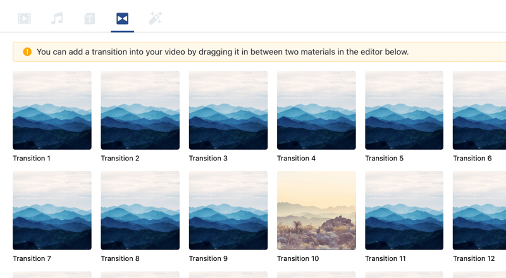Click the 'Transition 2' label

pyautogui.click(x=120, y=159)
